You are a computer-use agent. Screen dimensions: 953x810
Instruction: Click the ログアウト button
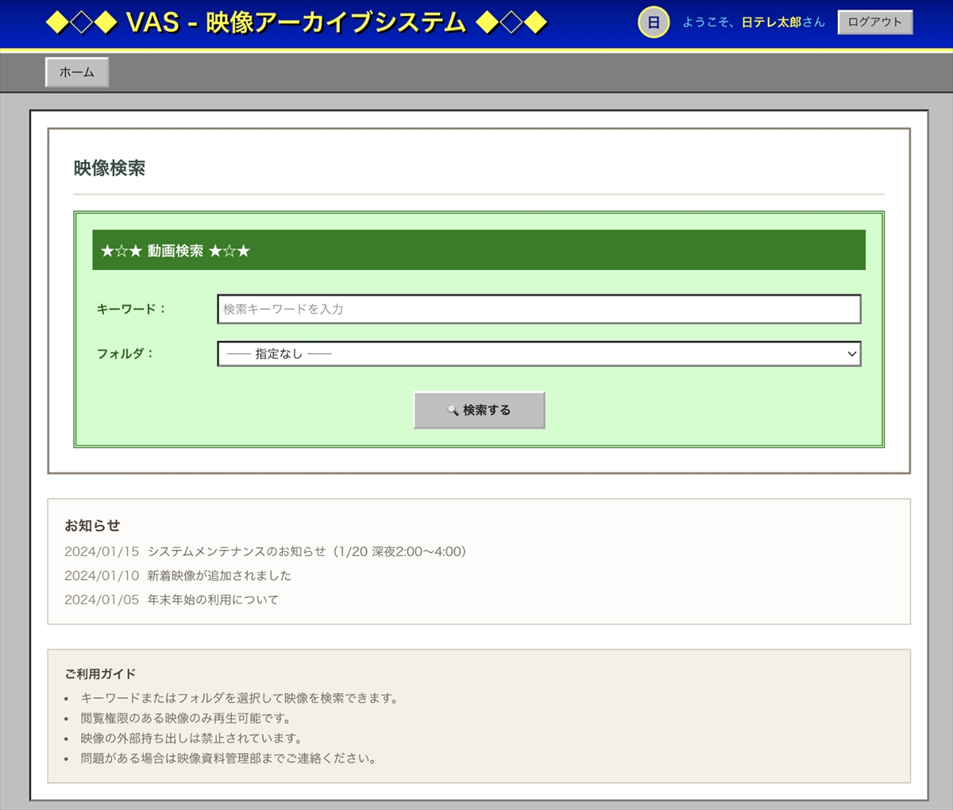[x=874, y=22]
